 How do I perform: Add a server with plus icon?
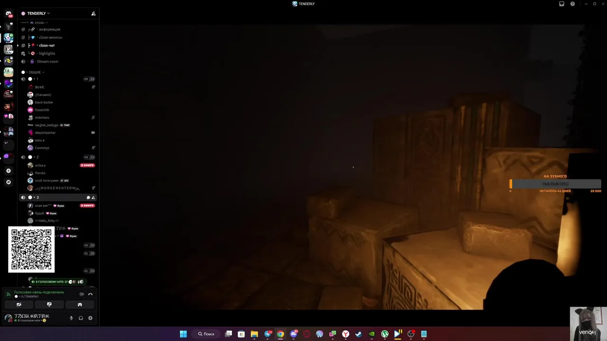9,171
